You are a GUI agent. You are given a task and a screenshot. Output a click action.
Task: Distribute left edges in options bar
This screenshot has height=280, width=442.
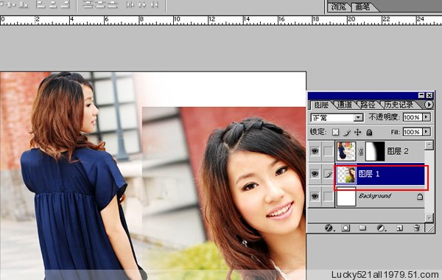pos(130,4)
